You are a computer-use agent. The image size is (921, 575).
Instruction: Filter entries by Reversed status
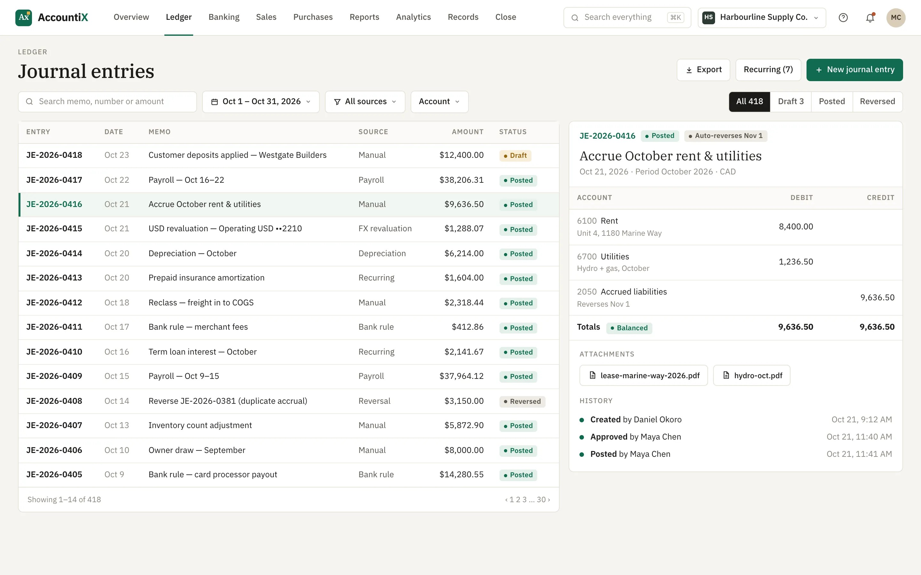877,102
